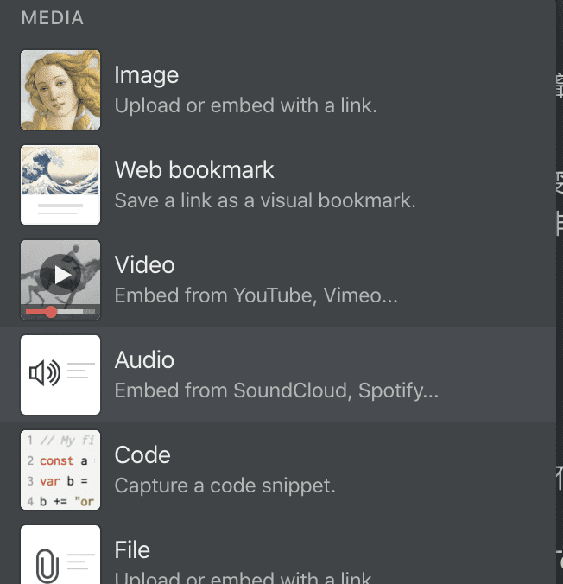Choose Web bookmark from the media list

[278, 185]
